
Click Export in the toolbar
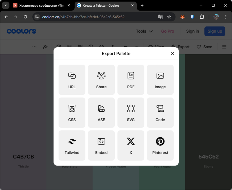[x=180, y=47]
